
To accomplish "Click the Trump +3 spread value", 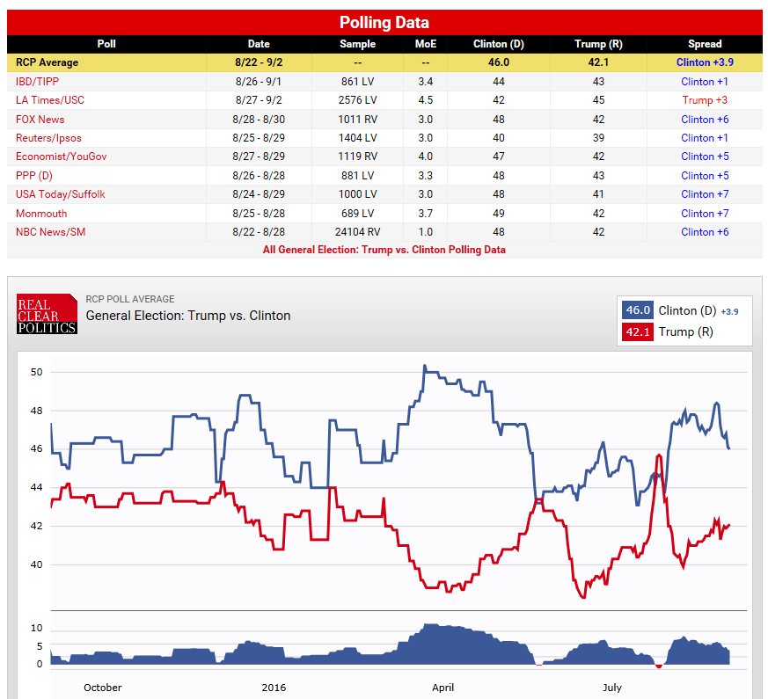I will (x=705, y=100).
